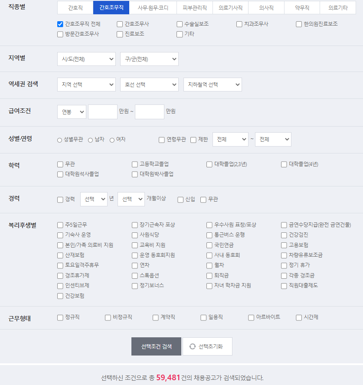Open the 지하철역 선택 dropdown
Image resolution: width=363 pixels, height=385 pixels.
pyautogui.click(x=212, y=85)
